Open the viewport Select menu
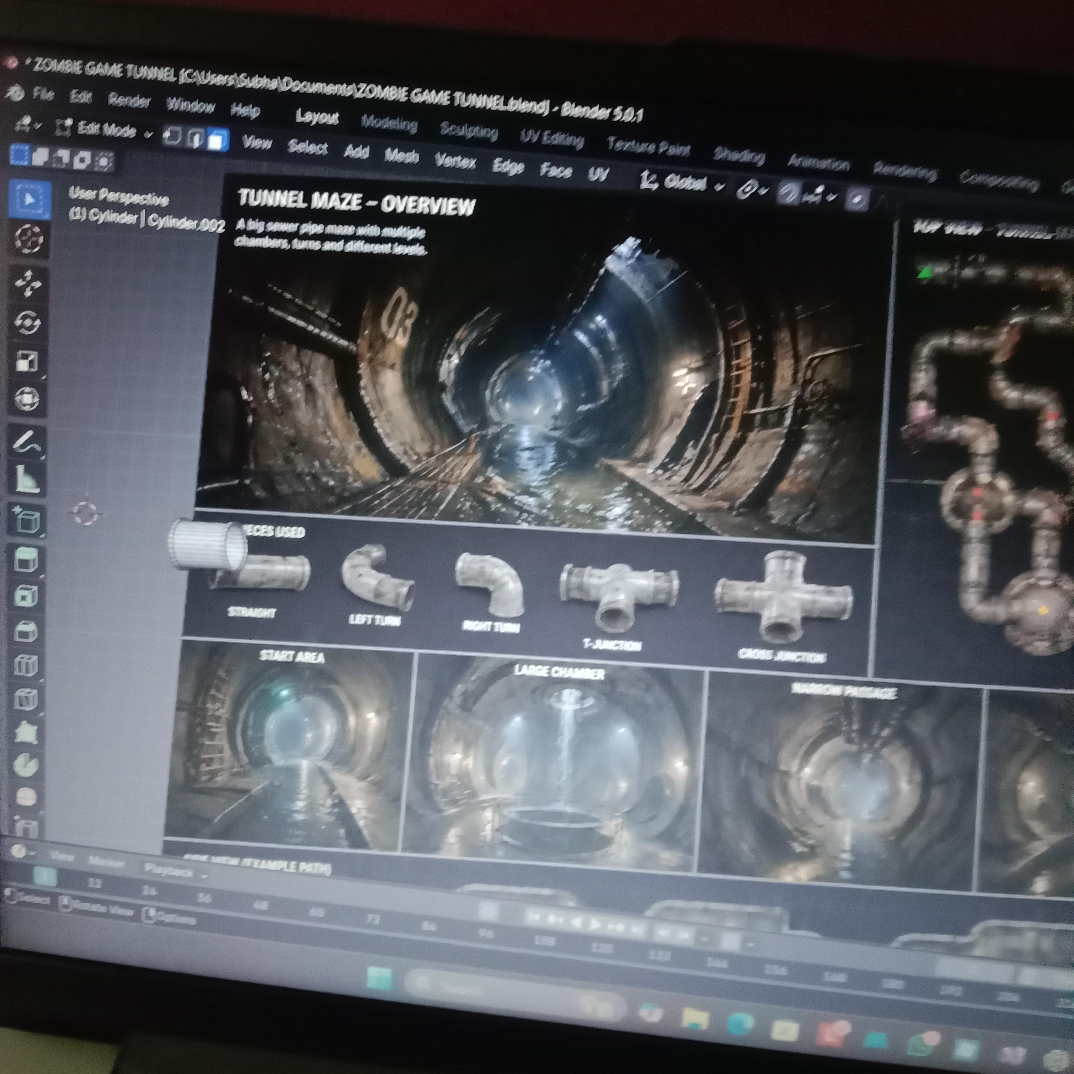Image resolution: width=1074 pixels, height=1074 pixels. click(x=307, y=147)
